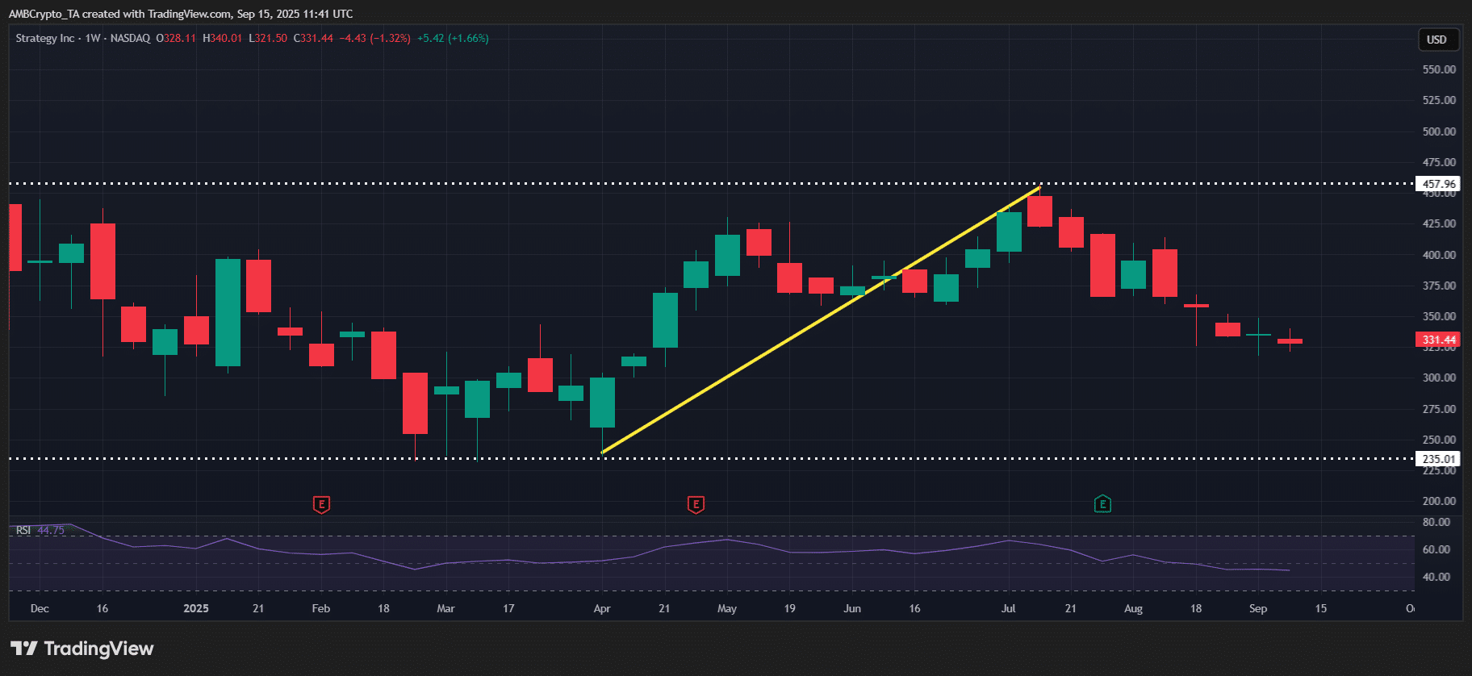1472x676 pixels.
Task: Click the current price label 331.44
Action: 1438,340
